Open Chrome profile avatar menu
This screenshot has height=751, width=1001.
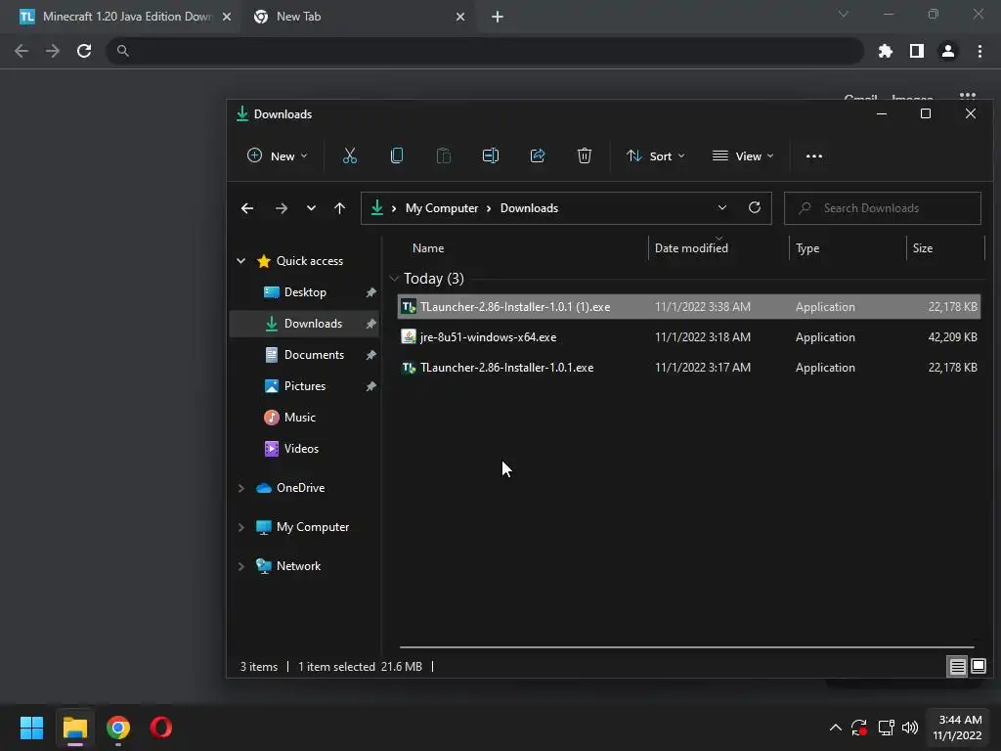pyautogui.click(x=948, y=51)
